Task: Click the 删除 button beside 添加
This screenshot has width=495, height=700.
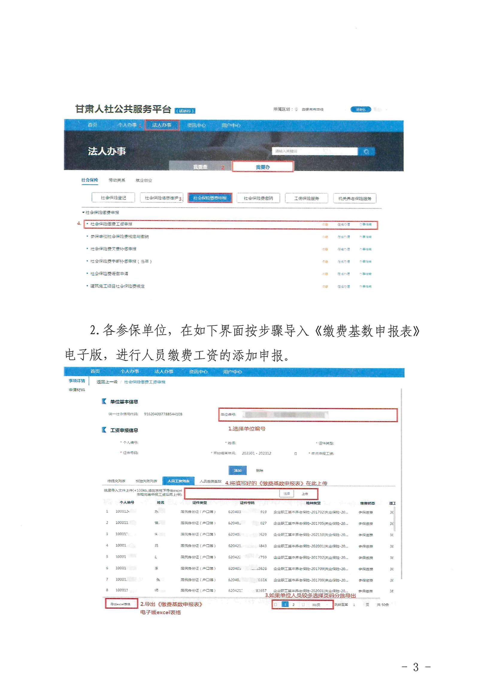Action: [x=259, y=470]
